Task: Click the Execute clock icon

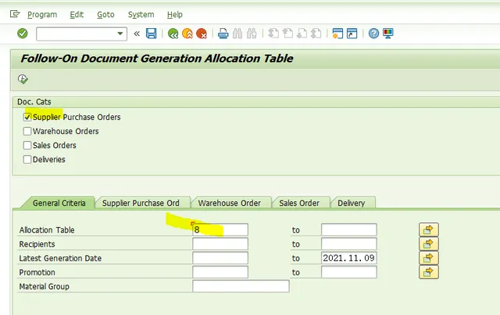Action: pyautogui.click(x=23, y=79)
